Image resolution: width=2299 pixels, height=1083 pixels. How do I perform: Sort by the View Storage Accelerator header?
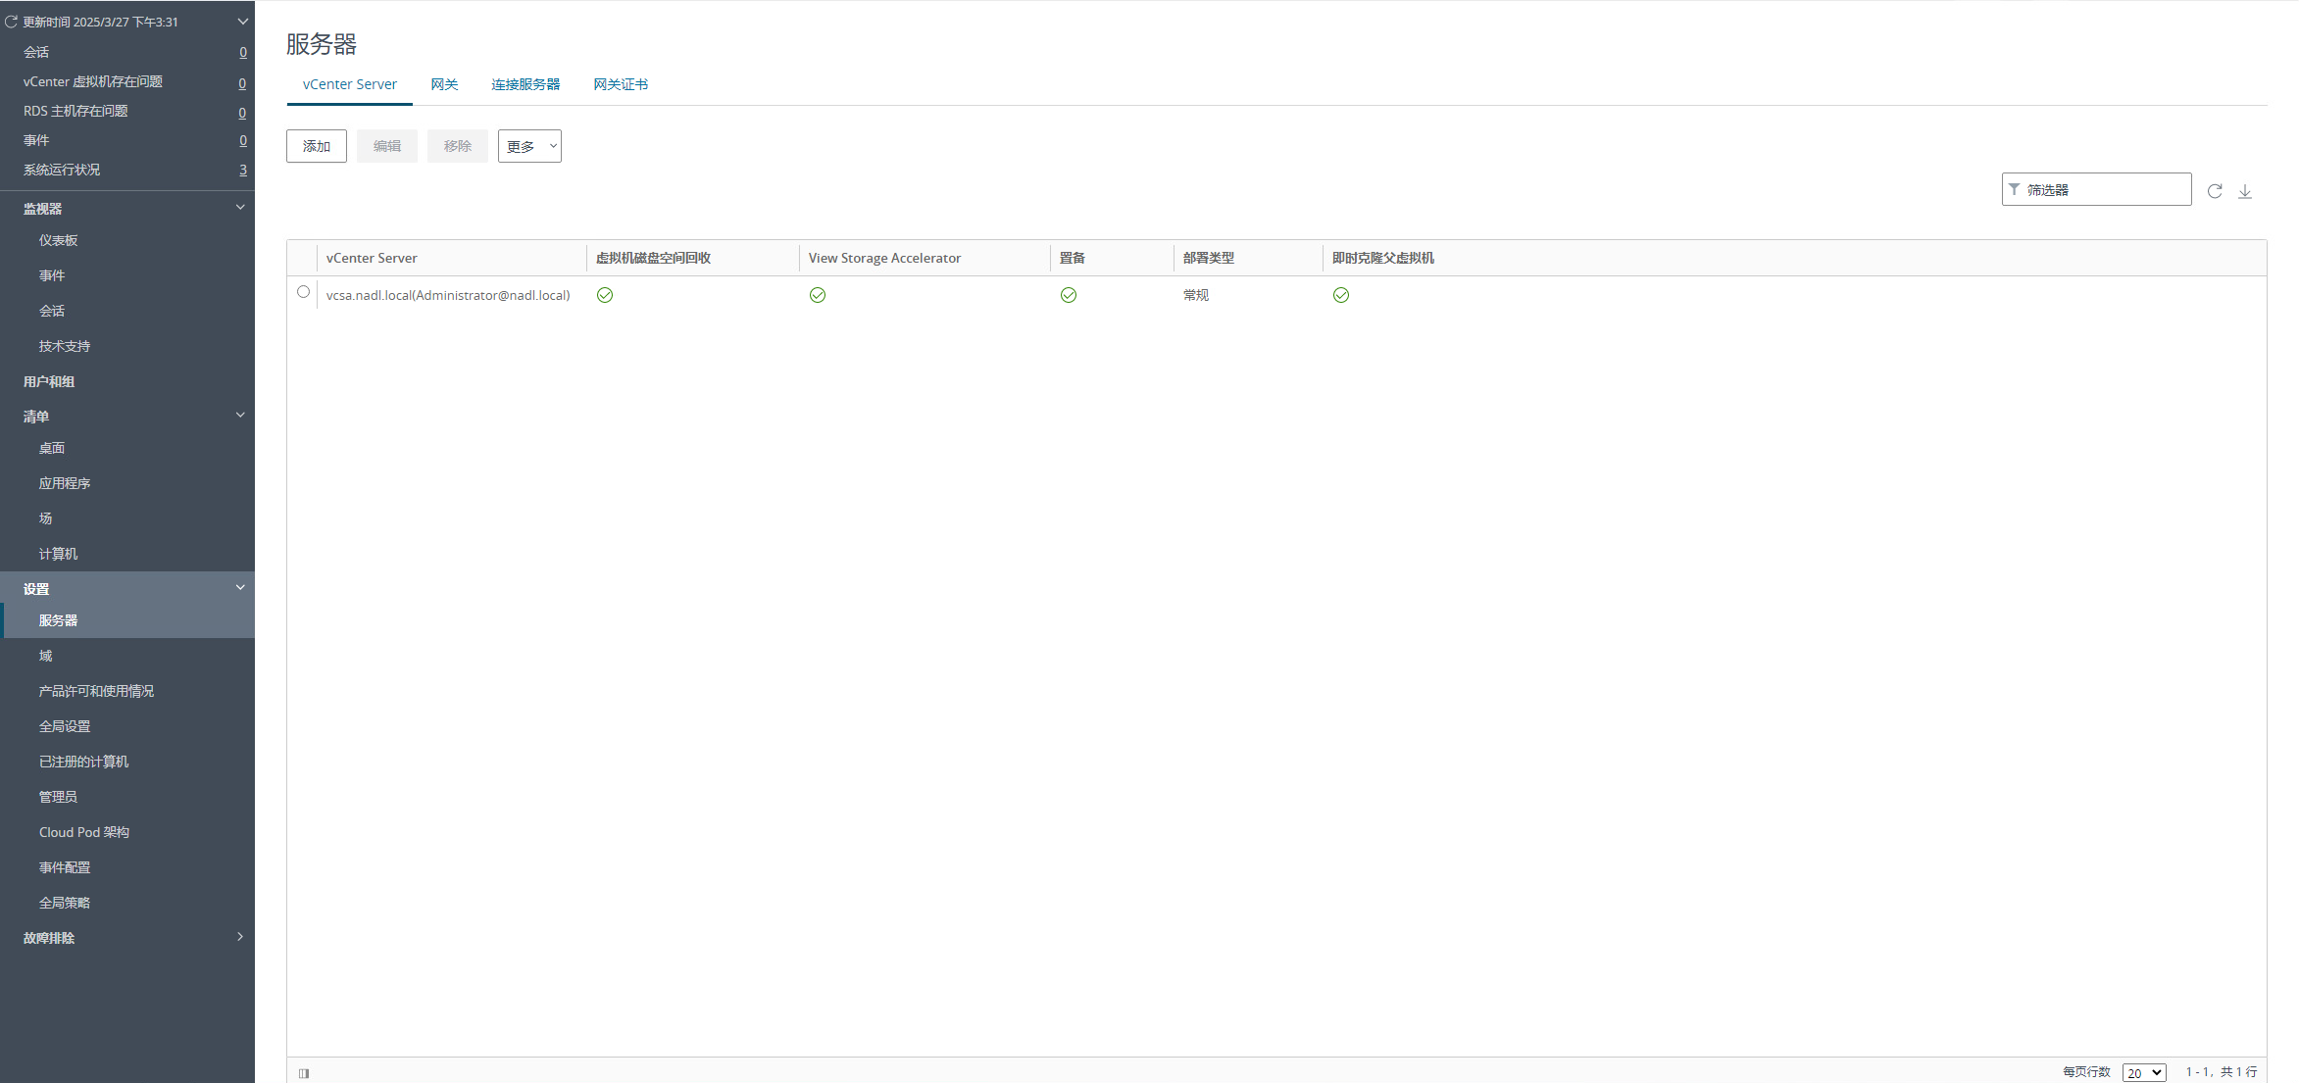pos(884,258)
